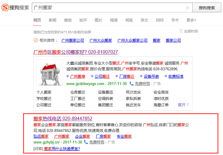Click the phone icon beside gzdzbwyxgs.com

[x=131, y=84]
